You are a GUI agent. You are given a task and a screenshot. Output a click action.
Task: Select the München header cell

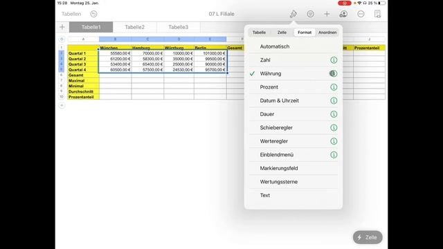tap(116, 48)
